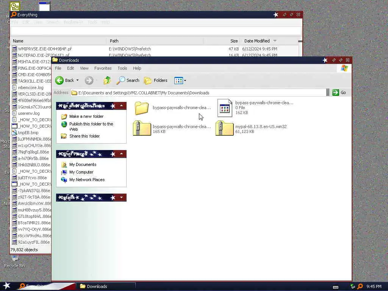Go up one folder level
Image resolution: width=388 pixels, height=291 pixels.
click(107, 80)
